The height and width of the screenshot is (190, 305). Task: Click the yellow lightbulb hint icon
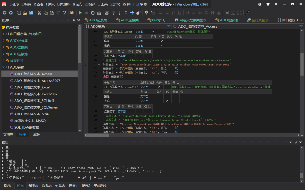[146, 13]
